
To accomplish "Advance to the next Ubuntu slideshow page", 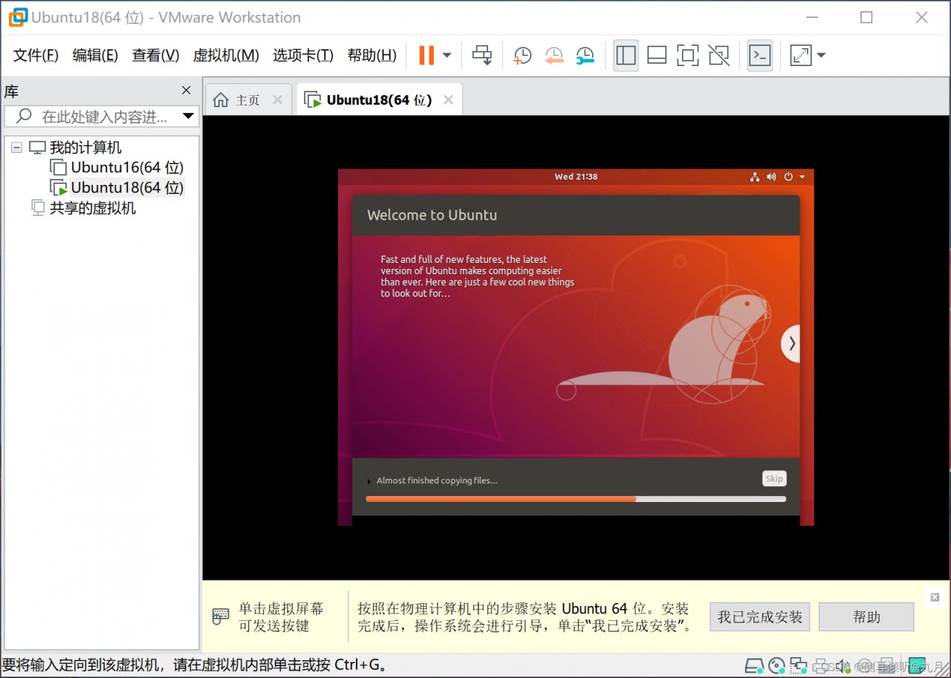I will [x=791, y=343].
